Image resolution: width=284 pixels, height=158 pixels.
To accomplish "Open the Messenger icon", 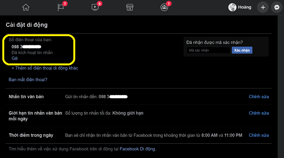I will coord(277,7).
